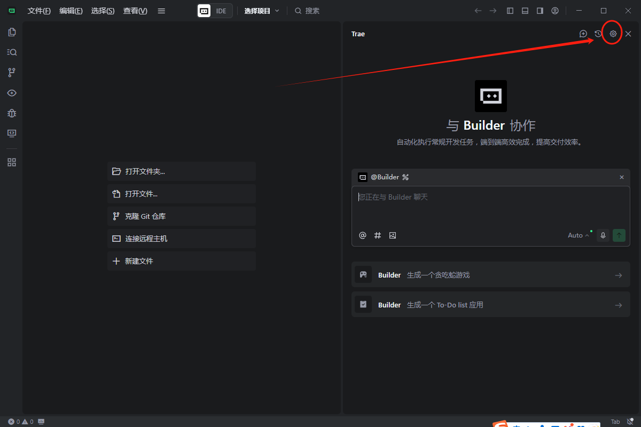The image size is (641, 427).
Task: Select the 生成一个 To-Do list 应用 suggestion
Action: (x=491, y=305)
